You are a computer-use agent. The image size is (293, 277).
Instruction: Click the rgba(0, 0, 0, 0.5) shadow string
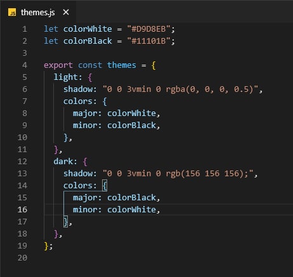pos(180,89)
